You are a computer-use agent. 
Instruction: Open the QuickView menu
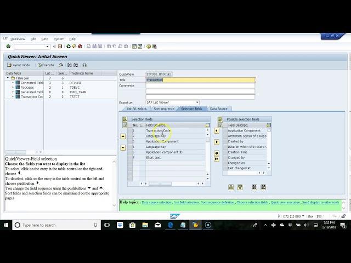tap(18, 39)
